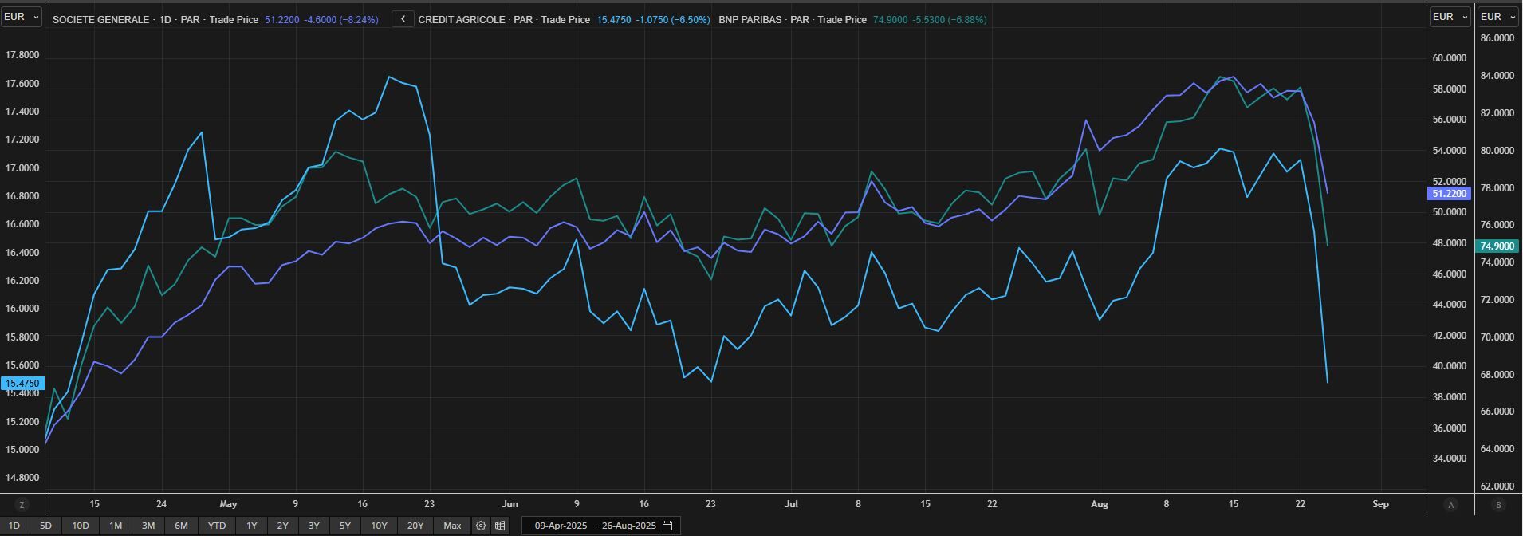Select the 2Y time range
The height and width of the screenshot is (536, 1523).
[x=283, y=526]
